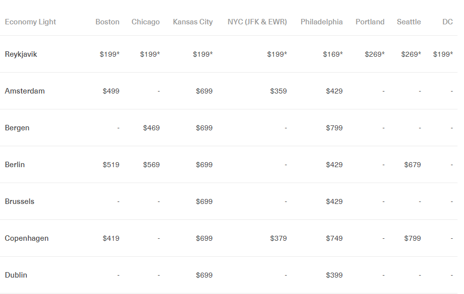Click the NYC (JFK & EWR) column header
464x294 pixels.
tap(257, 22)
